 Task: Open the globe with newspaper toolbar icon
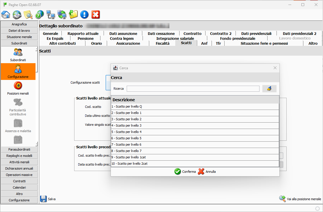pos(17,14)
